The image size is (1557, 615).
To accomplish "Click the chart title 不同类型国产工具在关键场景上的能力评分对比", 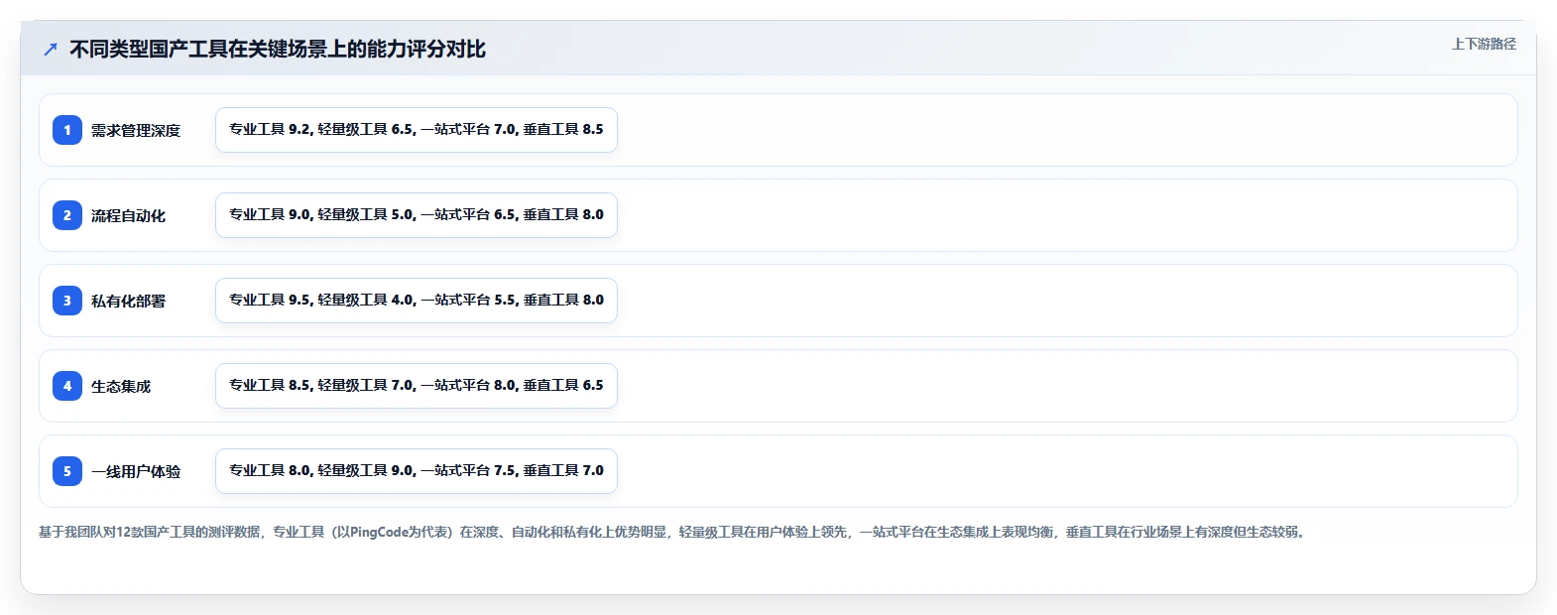I will coord(278,49).
